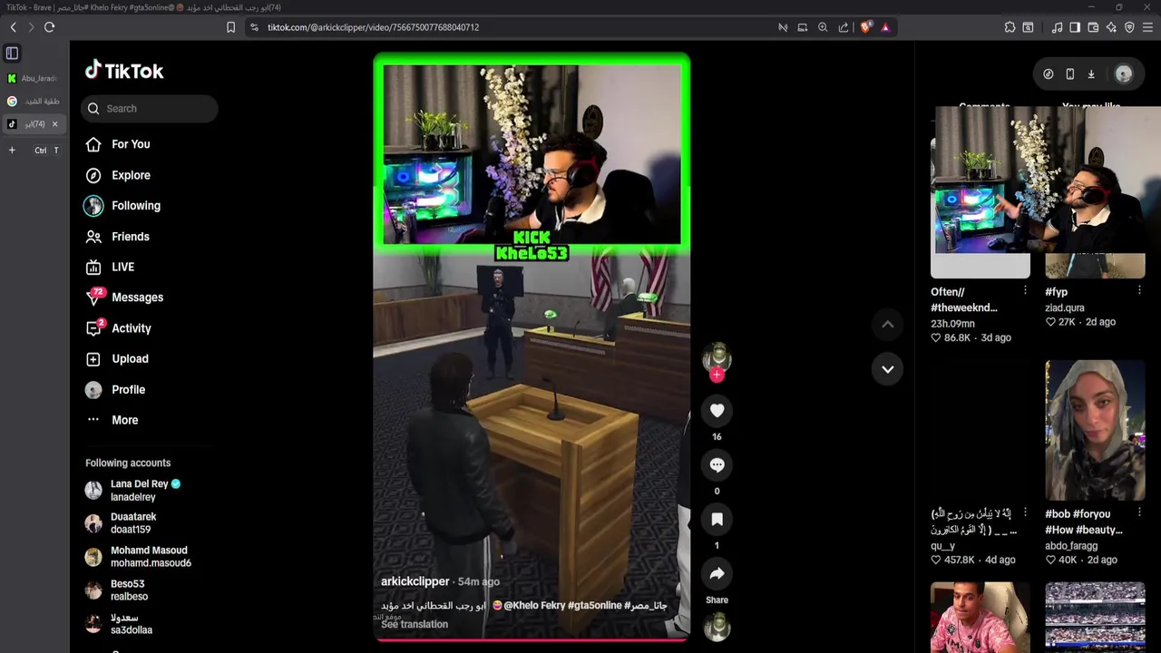This screenshot has width=1161, height=653.
Task: Toggle the browser sidebar panel icon
Action: [x=1075, y=27]
